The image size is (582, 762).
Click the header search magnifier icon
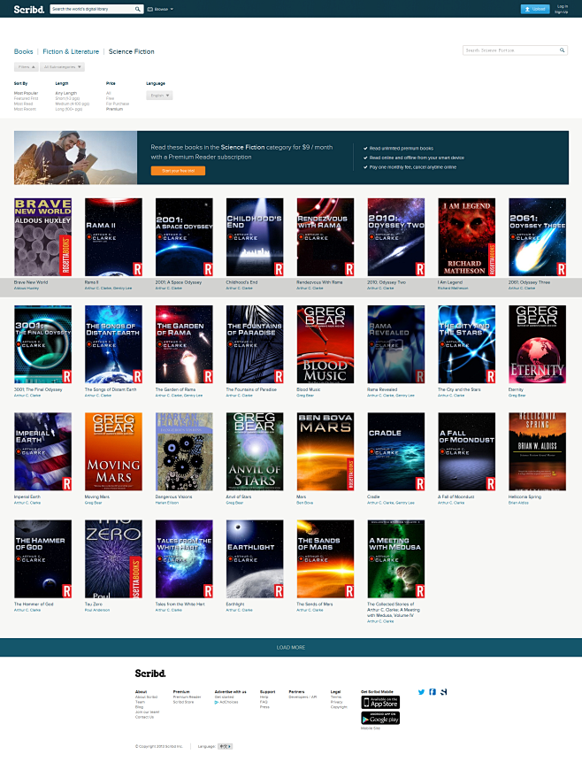tap(137, 9)
